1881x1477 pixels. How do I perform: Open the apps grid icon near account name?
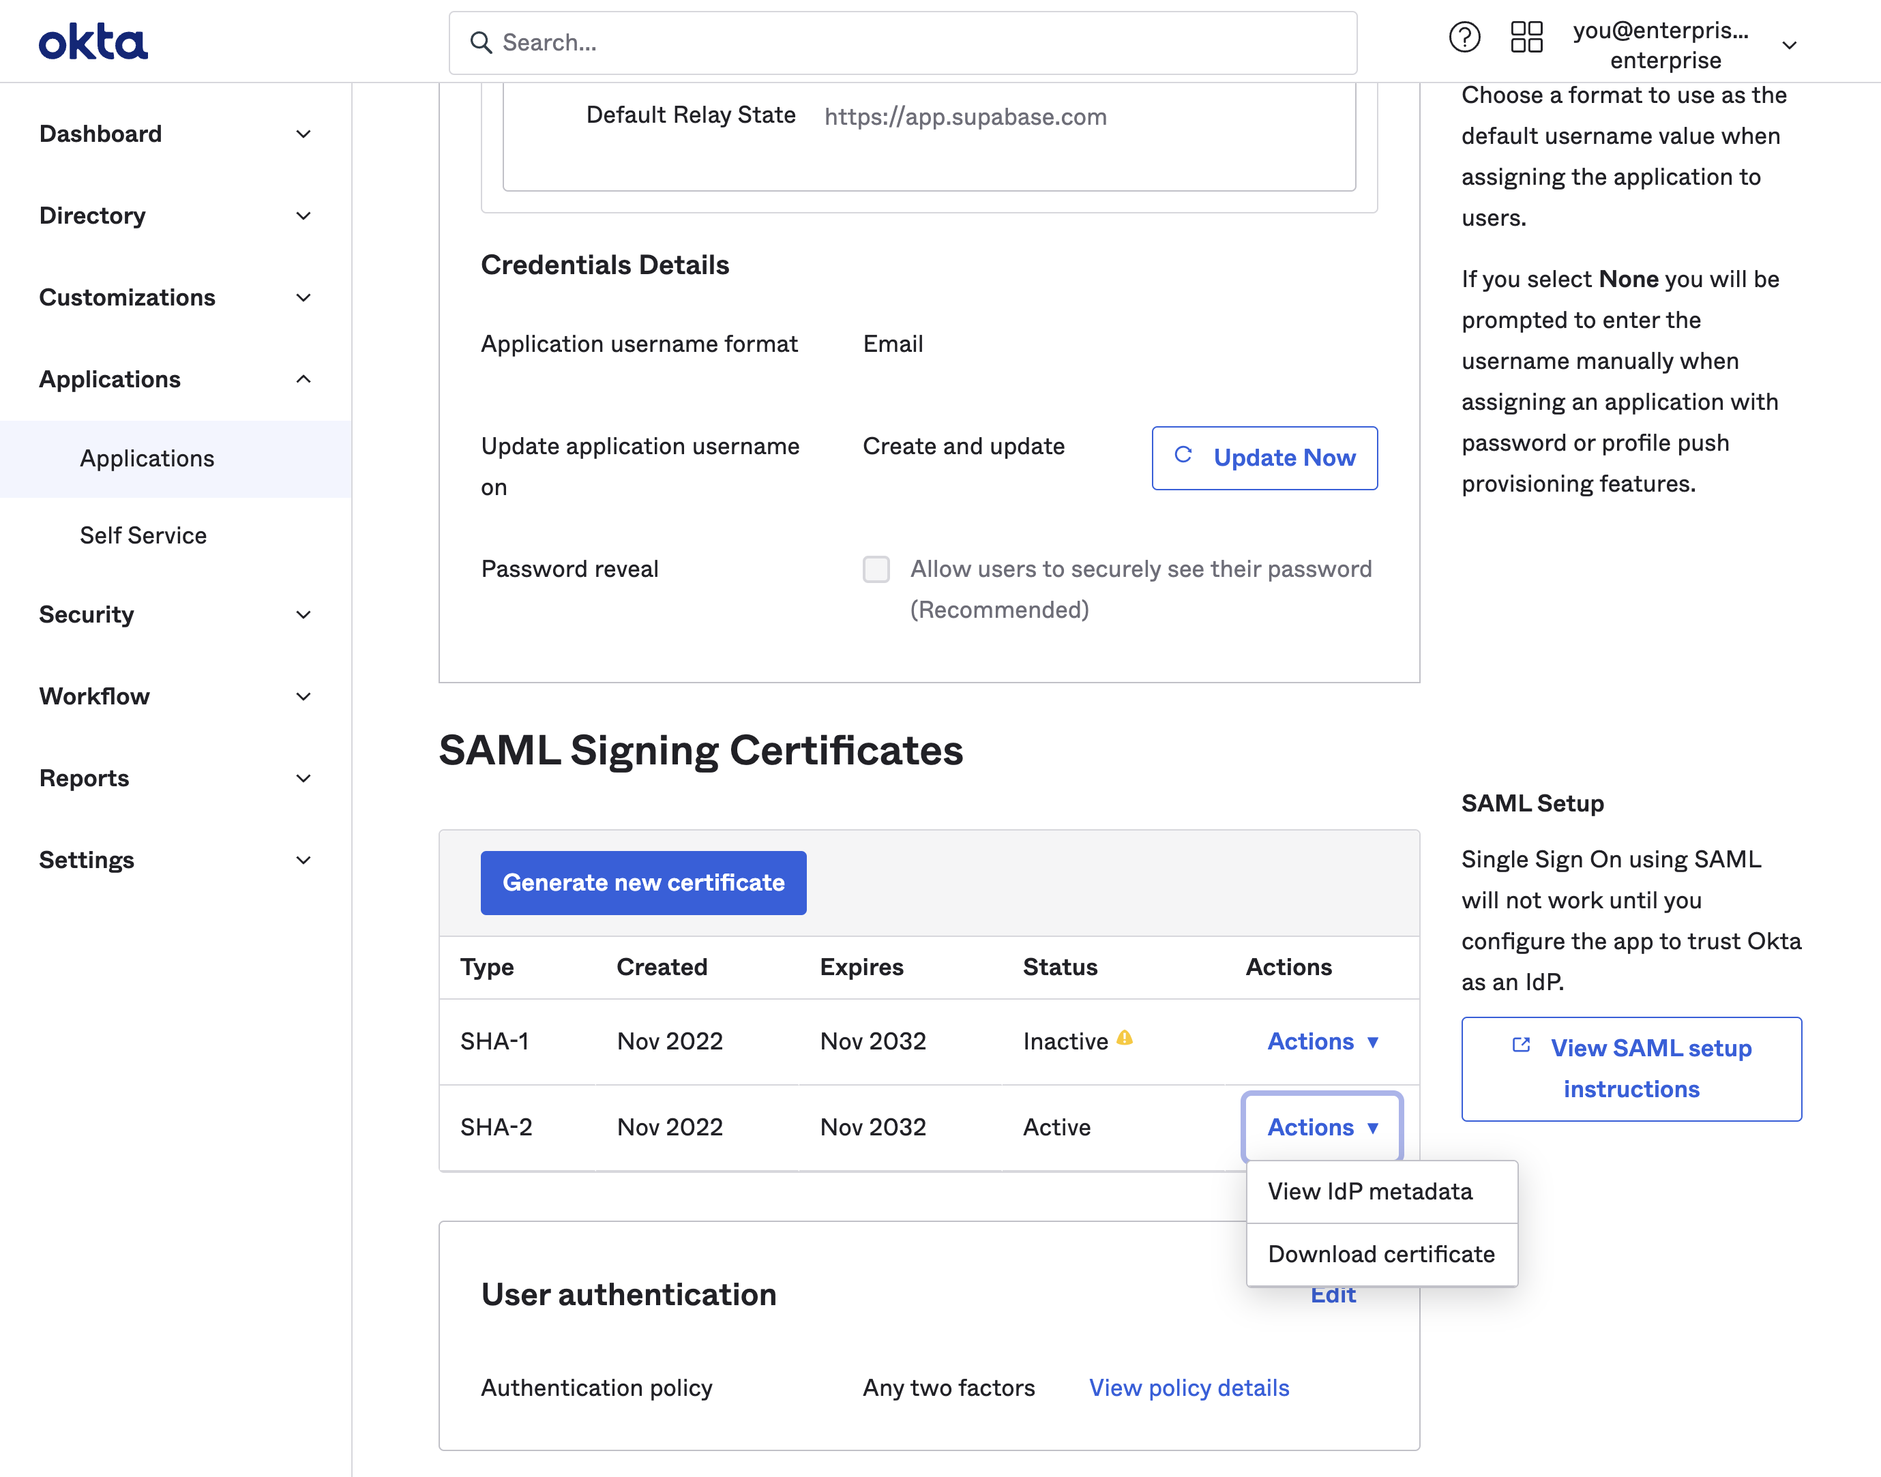coord(1526,38)
